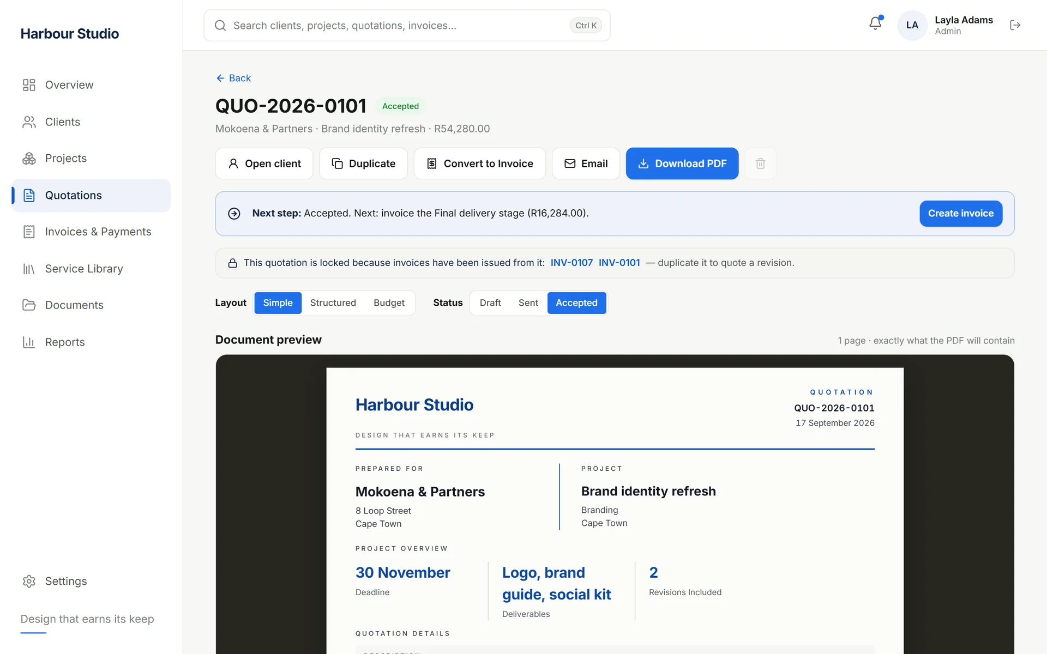The height and width of the screenshot is (654, 1047).
Task: Select the Accepted status option
Action: point(576,303)
